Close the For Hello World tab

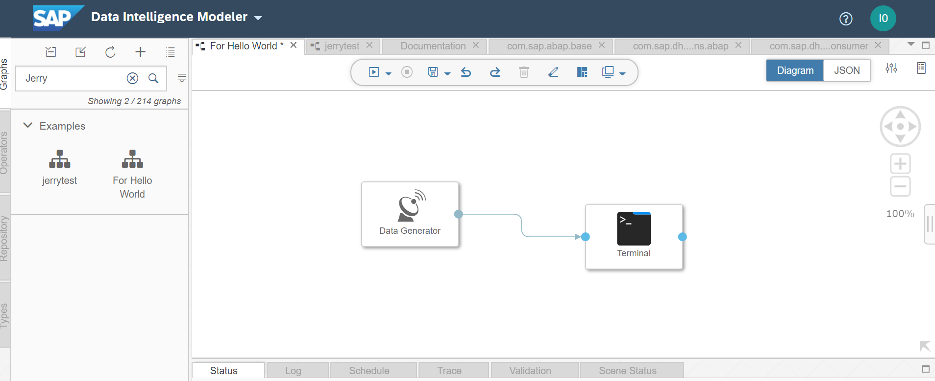(294, 45)
